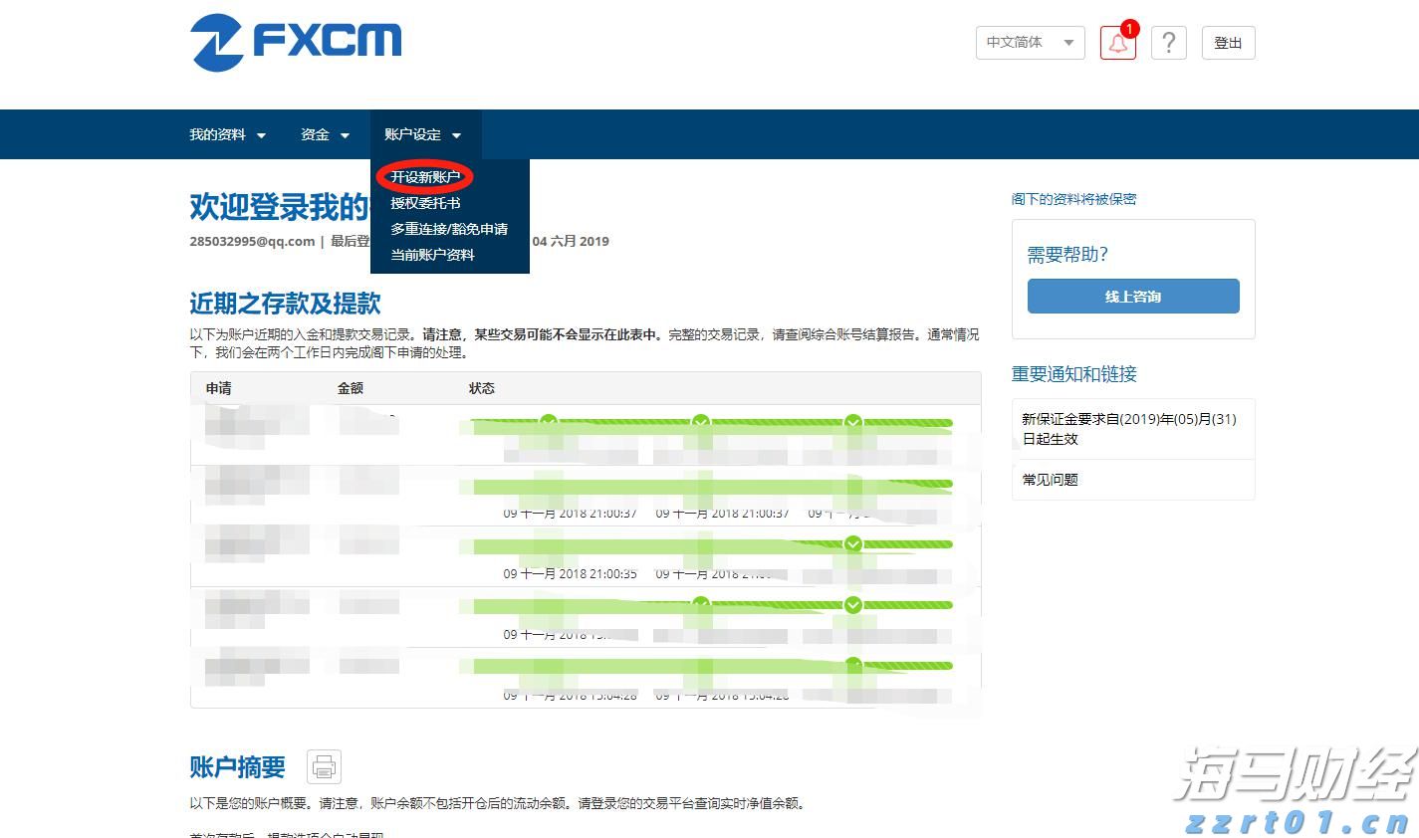Click the green checkmark on the first status bar
This screenshot has height=838, width=1419.
click(546, 421)
